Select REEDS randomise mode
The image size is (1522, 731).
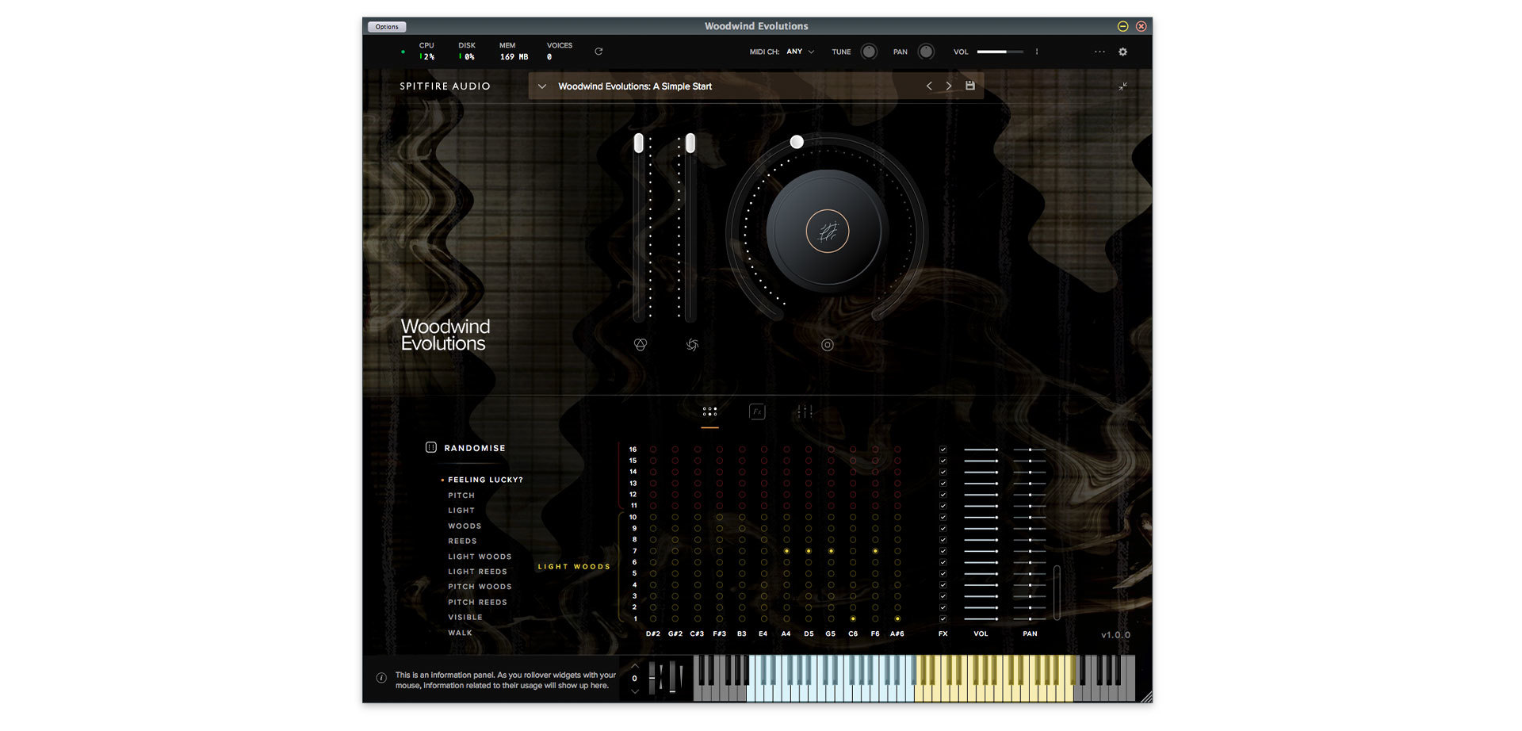point(462,542)
